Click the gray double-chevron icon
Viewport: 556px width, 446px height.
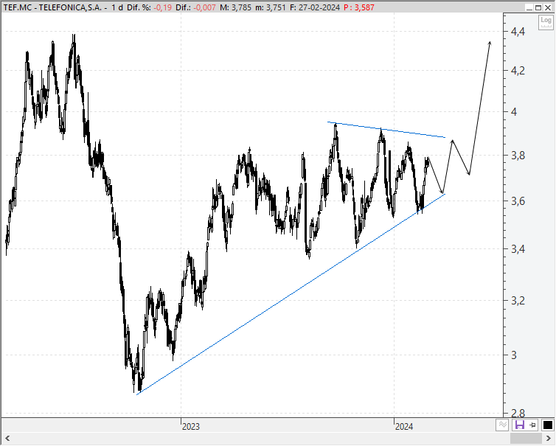click(502, 425)
